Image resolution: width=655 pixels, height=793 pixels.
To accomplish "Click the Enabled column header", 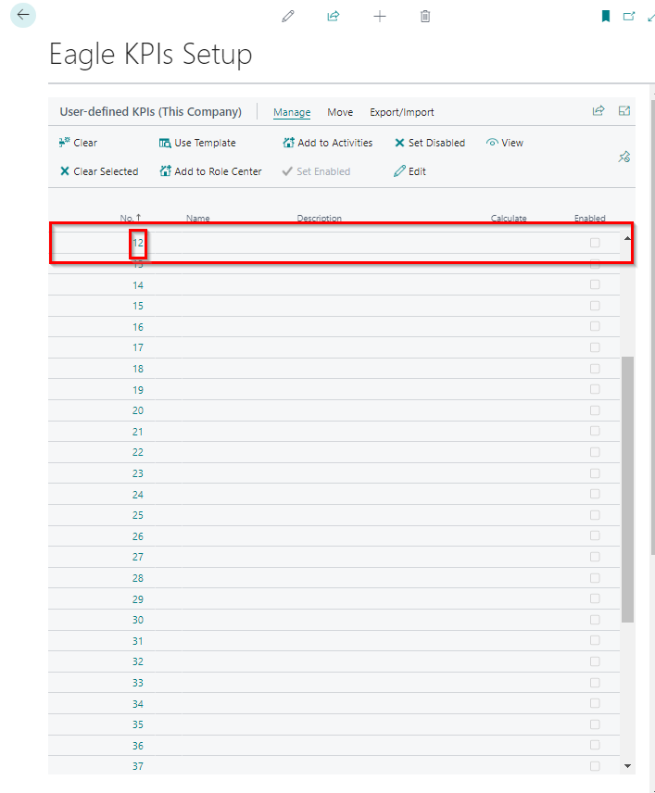I will pyautogui.click(x=590, y=218).
